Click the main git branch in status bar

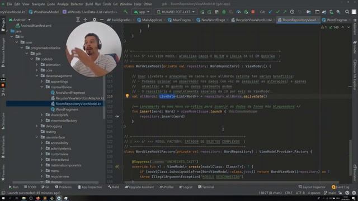point(330,193)
